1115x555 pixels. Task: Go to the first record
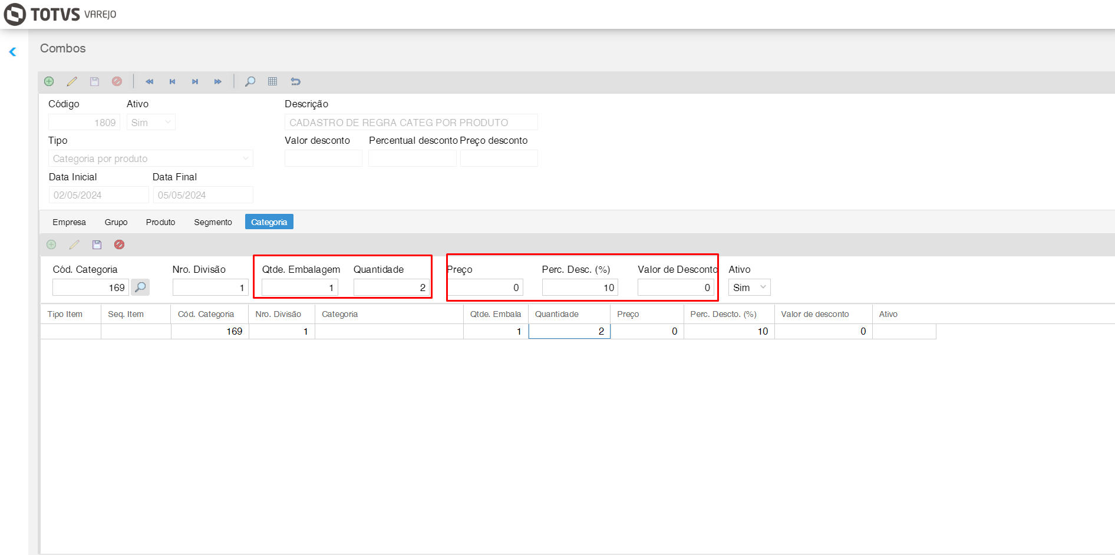(150, 81)
